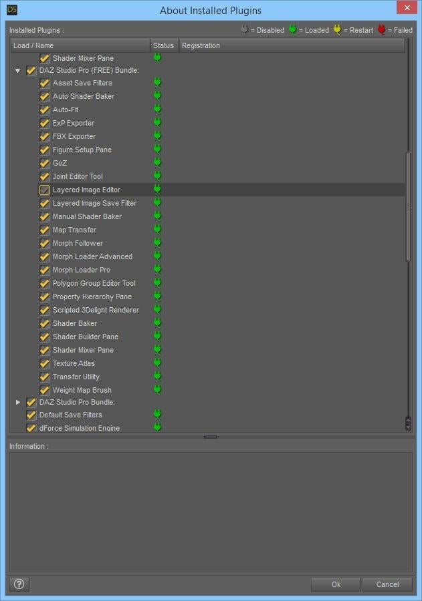Viewport: 422px width, 601px height.
Task: Click the green plug icon in Auto-Fit row
Action: click(x=157, y=110)
